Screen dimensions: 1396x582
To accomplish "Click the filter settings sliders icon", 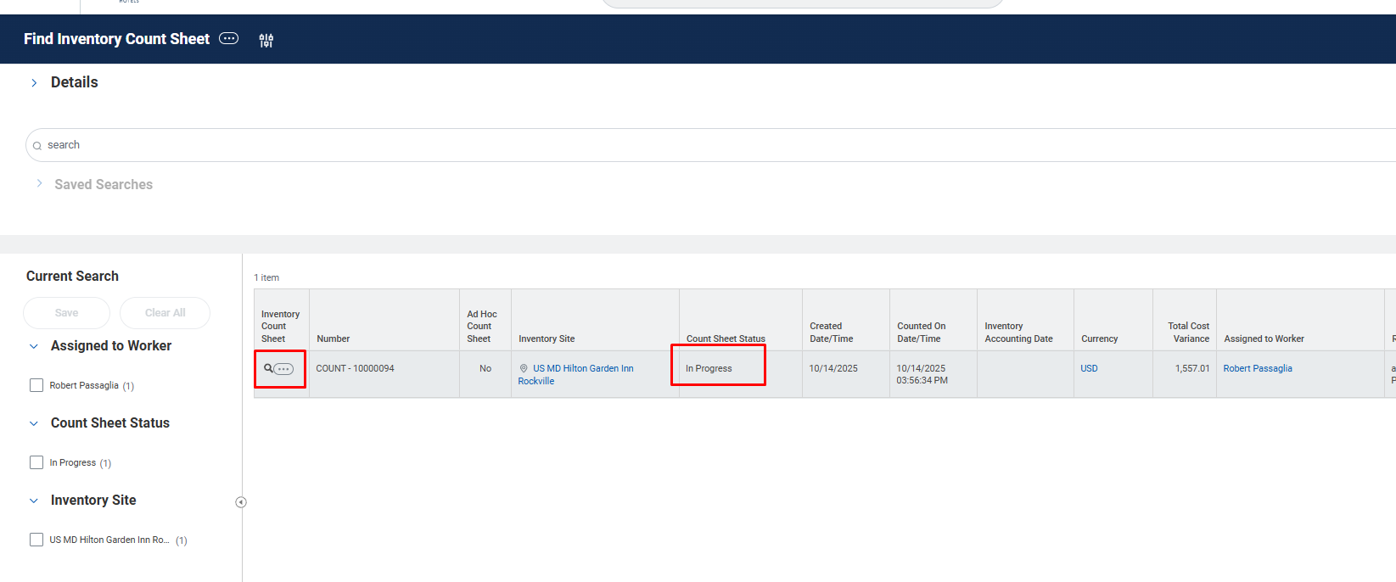I will [x=266, y=40].
